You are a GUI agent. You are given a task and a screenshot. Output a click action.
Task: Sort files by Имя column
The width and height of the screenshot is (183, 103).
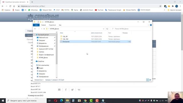[x=61, y=33]
